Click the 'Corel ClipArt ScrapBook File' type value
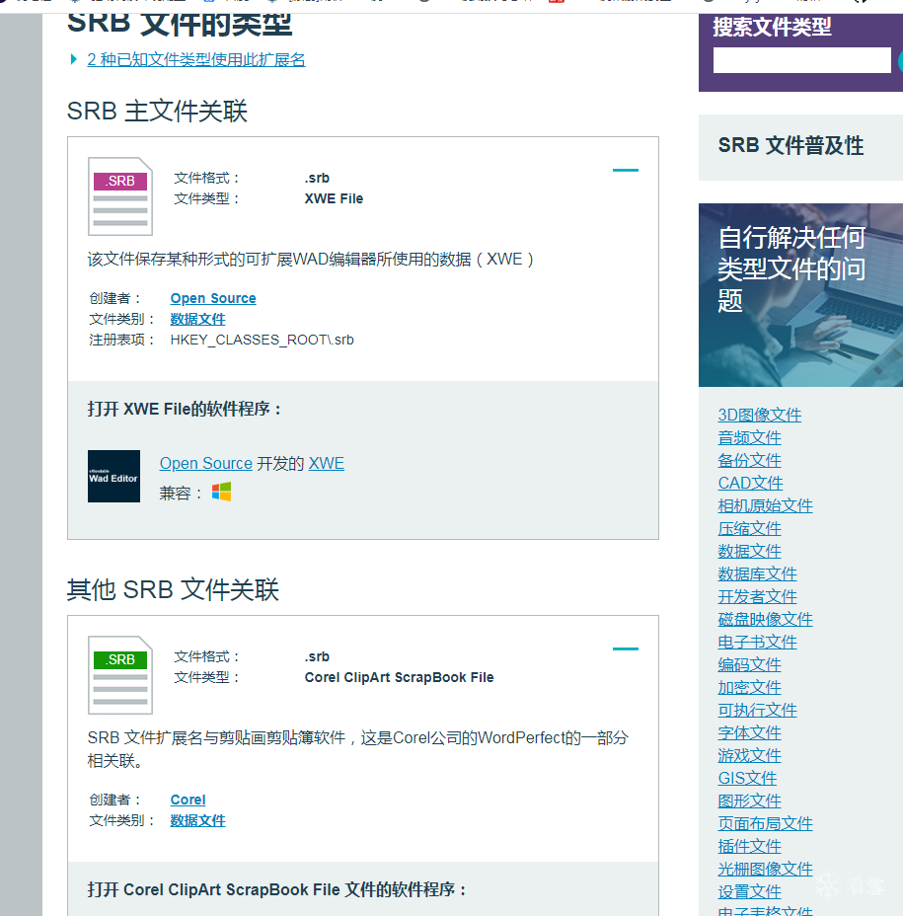This screenshot has width=903, height=916. [399, 677]
